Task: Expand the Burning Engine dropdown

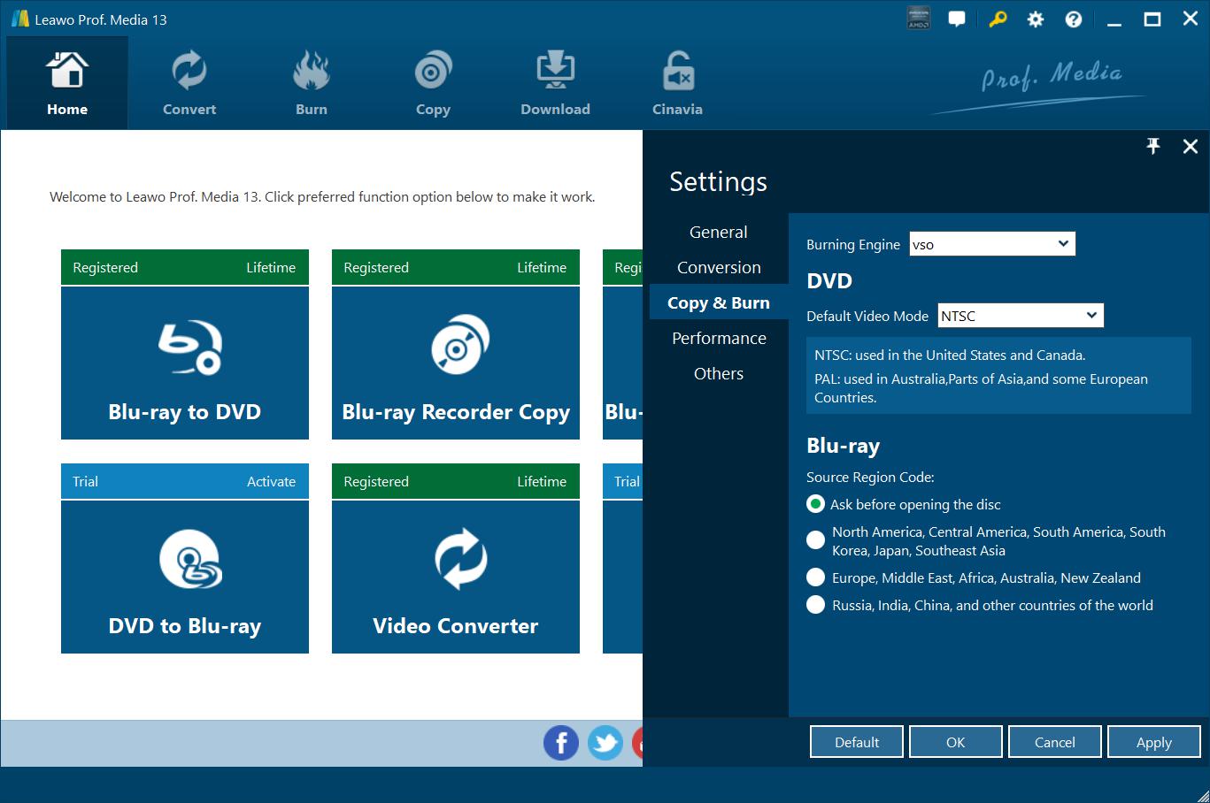Action: click(x=992, y=244)
